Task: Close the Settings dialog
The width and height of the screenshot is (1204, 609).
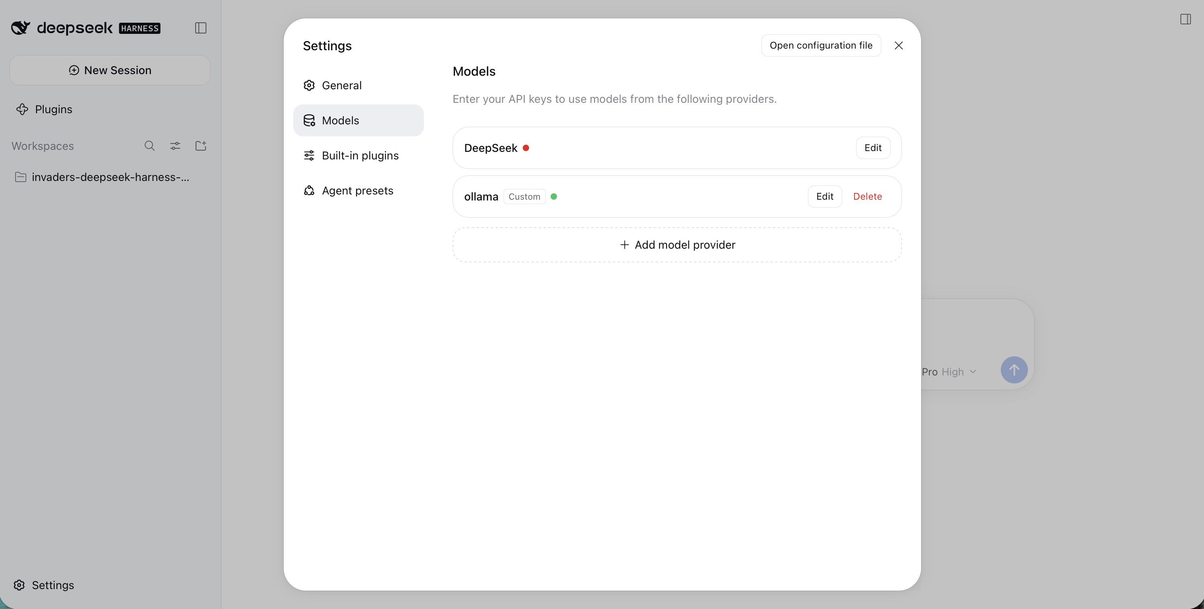Action: 898,45
